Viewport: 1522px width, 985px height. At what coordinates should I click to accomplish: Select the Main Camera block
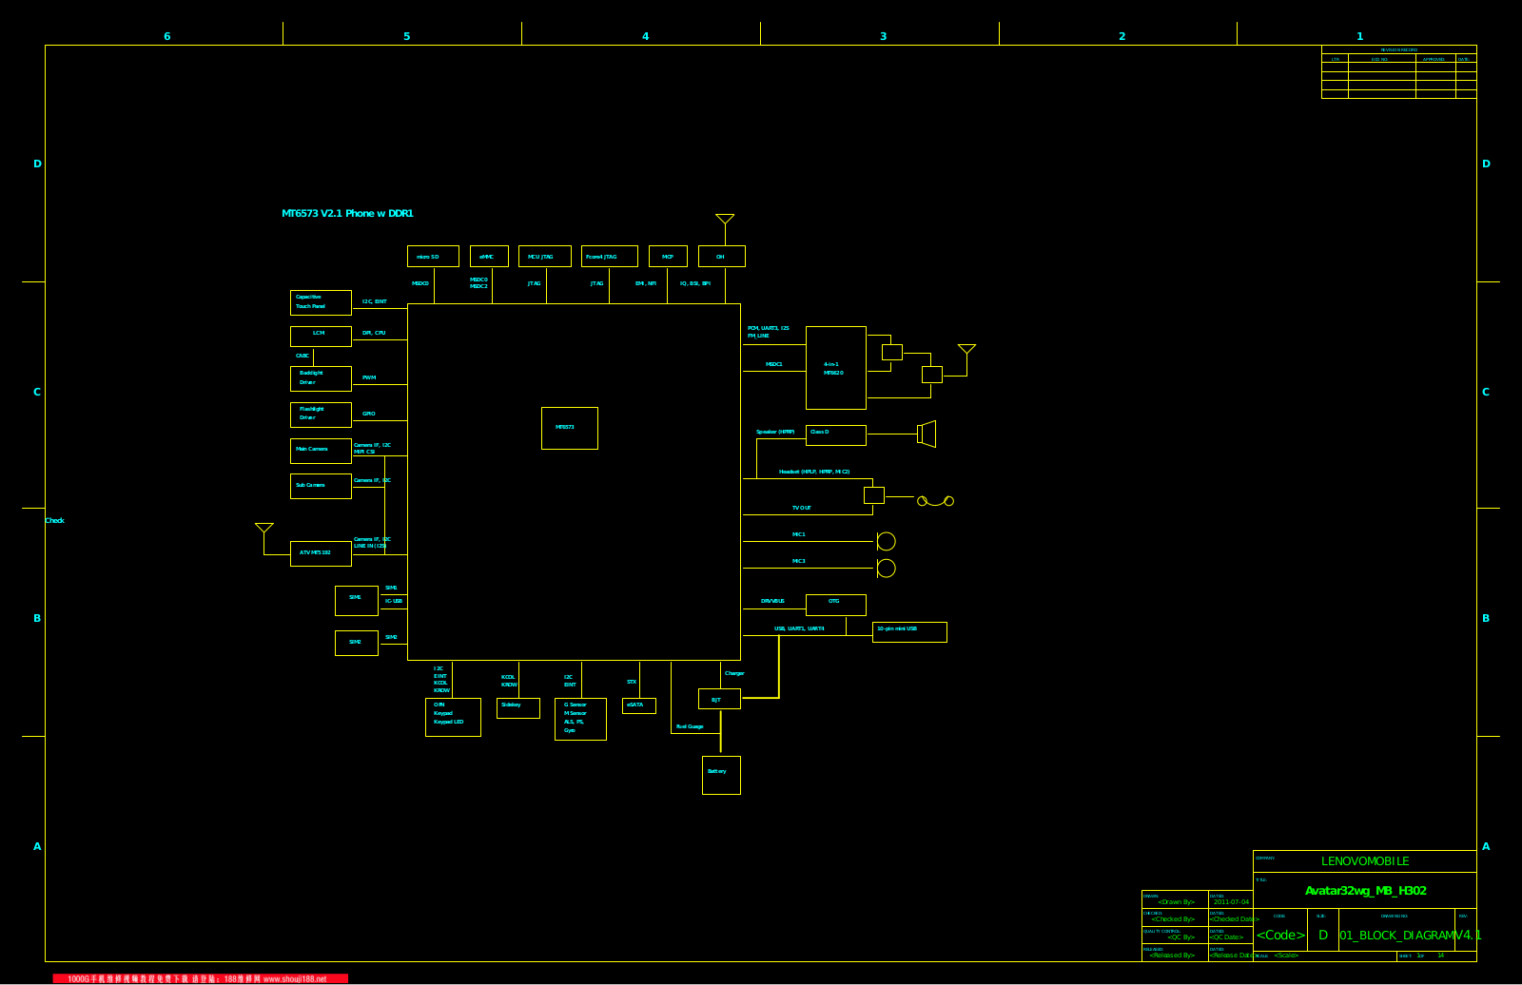coord(321,451)
